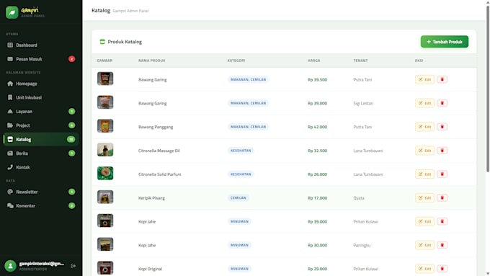Click tenant name Sigi Lestari

[x=363, y=103]
